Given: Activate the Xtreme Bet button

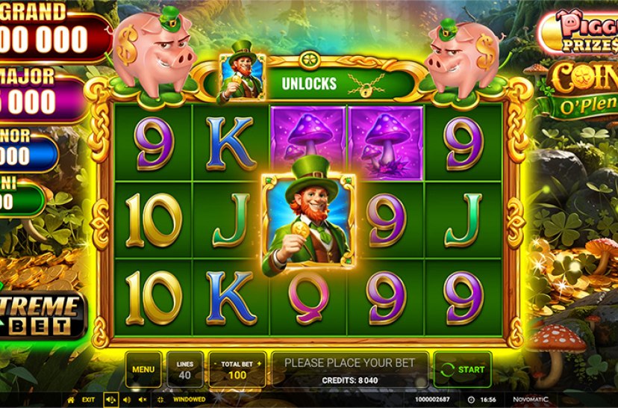Looking at the screenshot, I should click(x=41, y=315).
